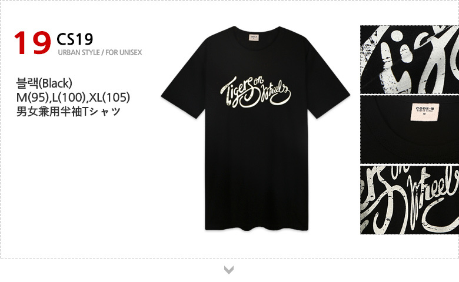
Task: Click the small neck label on main T-shirt
Action: [x=254, y=38]
